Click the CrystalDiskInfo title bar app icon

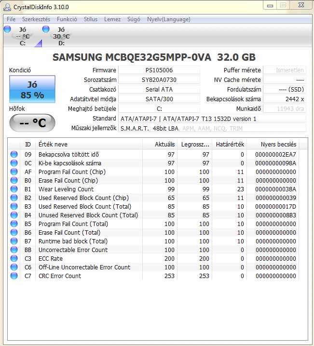(x=7, y=7)
